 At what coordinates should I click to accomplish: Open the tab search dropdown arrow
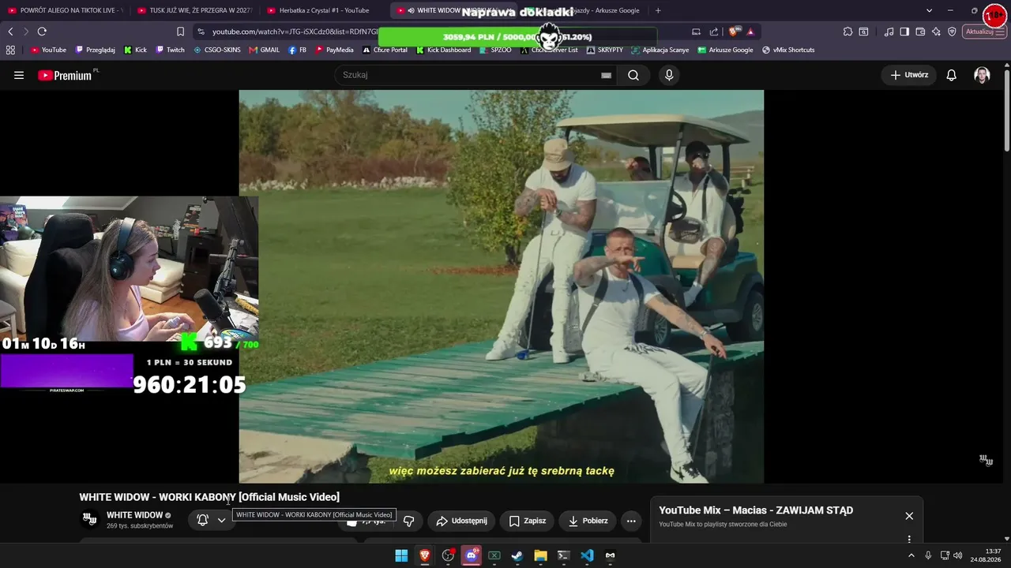929,10
